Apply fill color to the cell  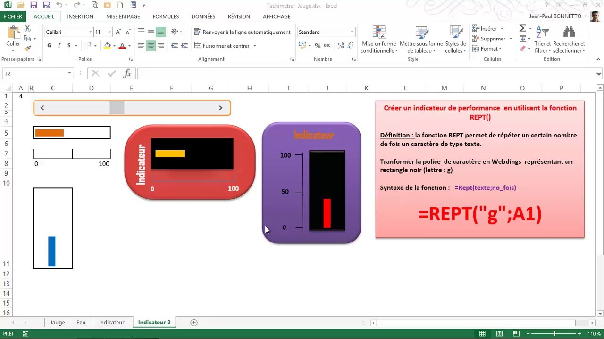pos(107,46)
